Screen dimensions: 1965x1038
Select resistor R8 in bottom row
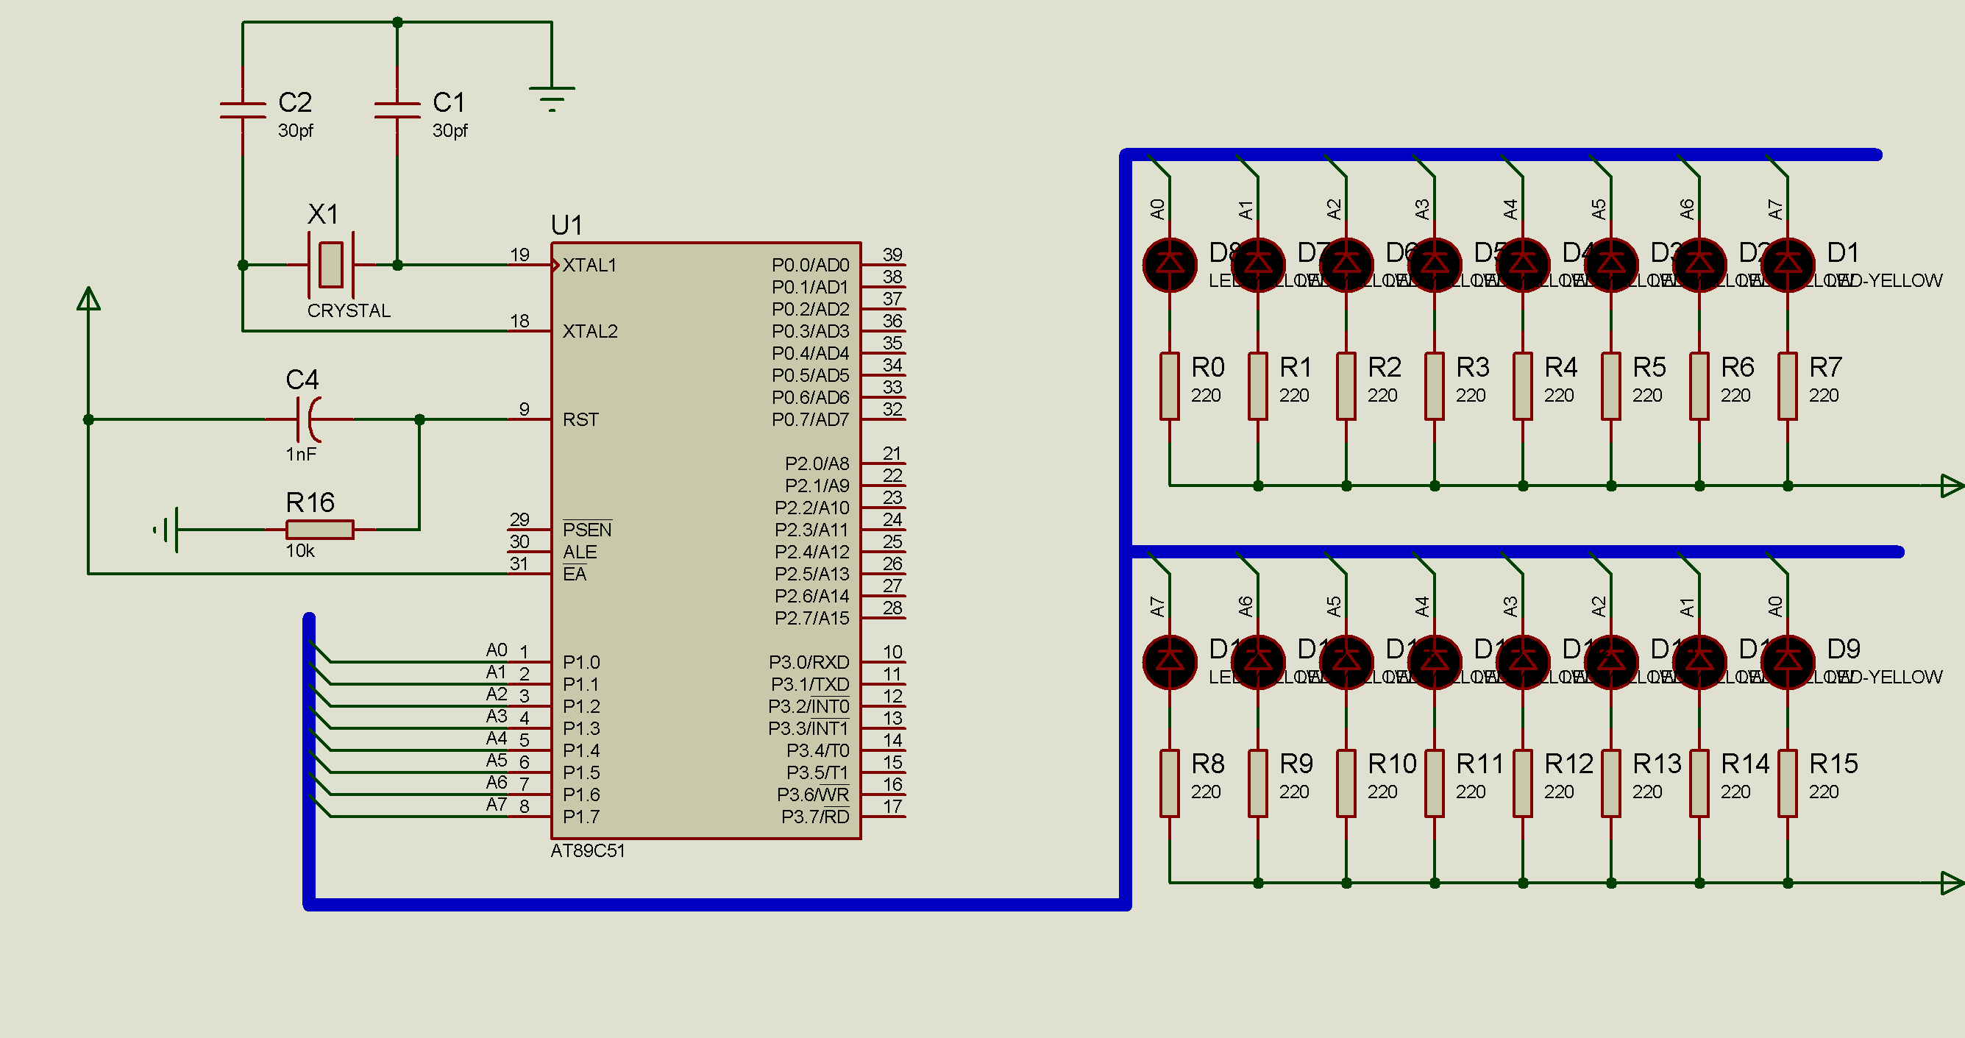[x=1170, y=783]
